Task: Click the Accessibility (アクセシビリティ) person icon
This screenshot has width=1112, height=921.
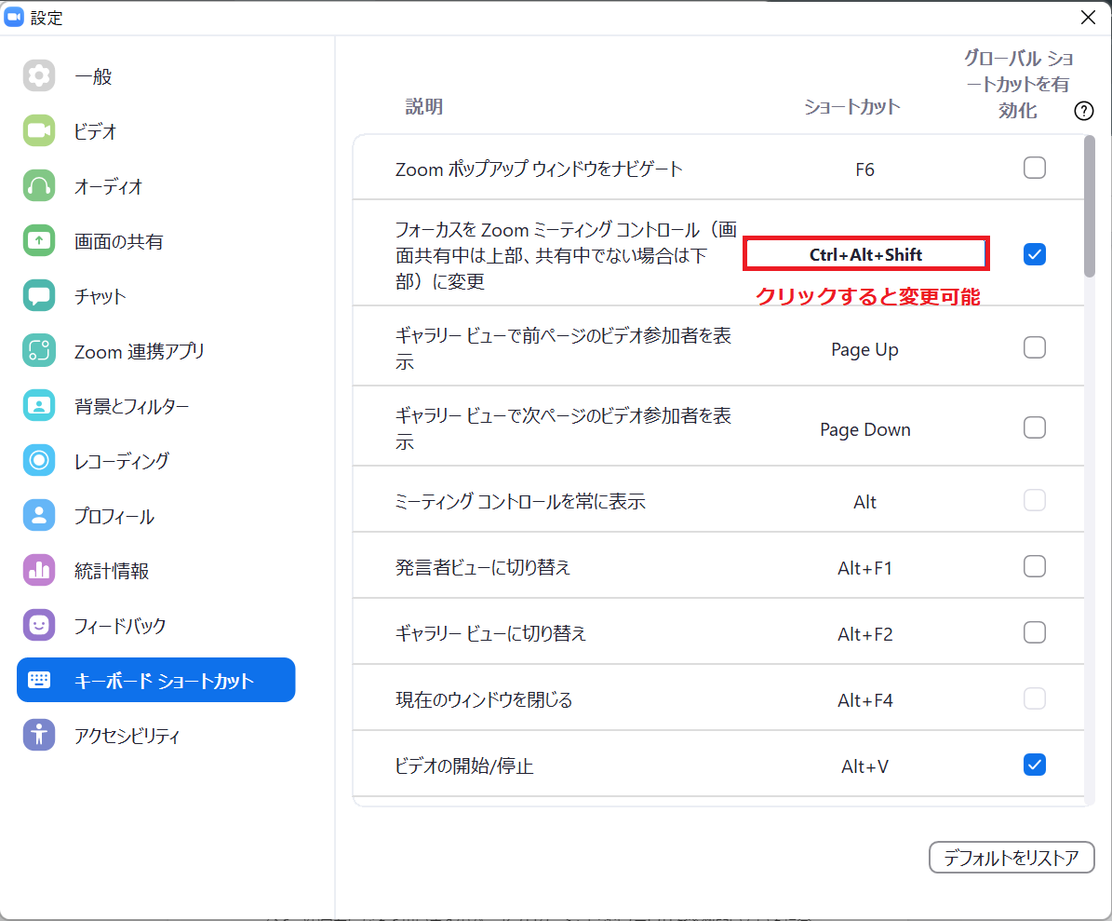Action: click(x=39, y=735)
